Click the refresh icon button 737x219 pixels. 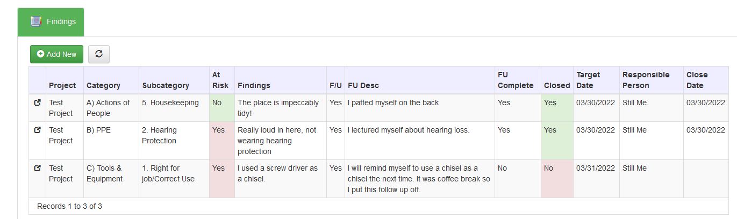(x=99, y=54)
